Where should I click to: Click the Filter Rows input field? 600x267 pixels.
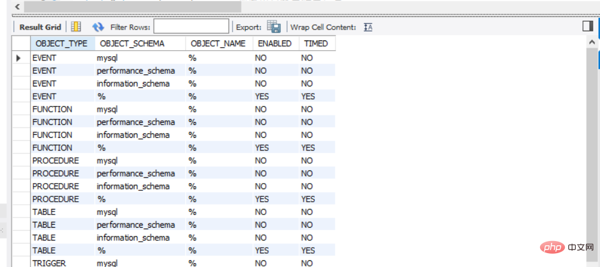tap(191, 27)
